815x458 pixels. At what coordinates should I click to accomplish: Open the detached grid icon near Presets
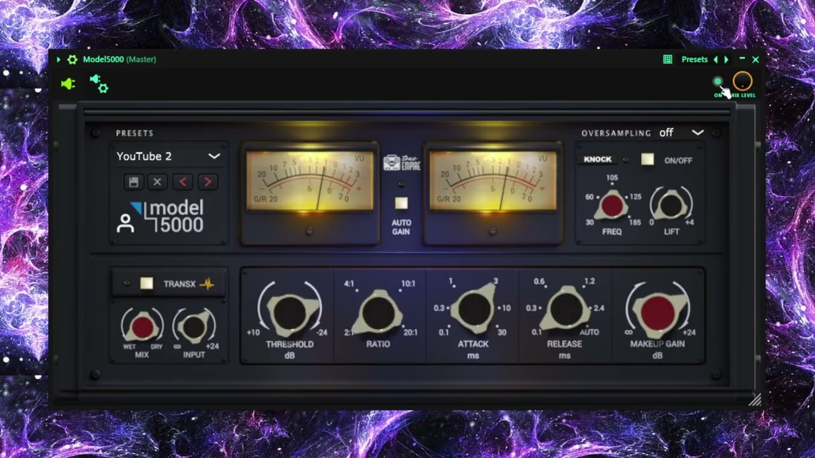click(667, 59)
